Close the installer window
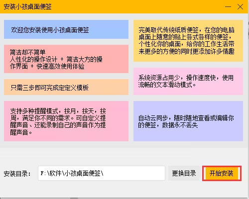 coord(240,7)
